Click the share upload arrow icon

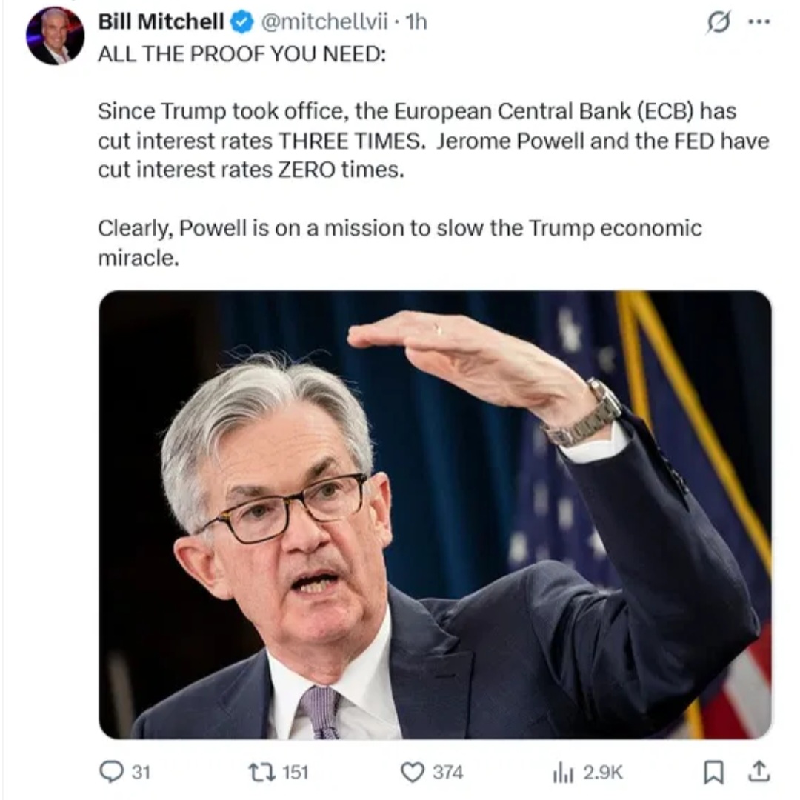[x=759, y=771]
